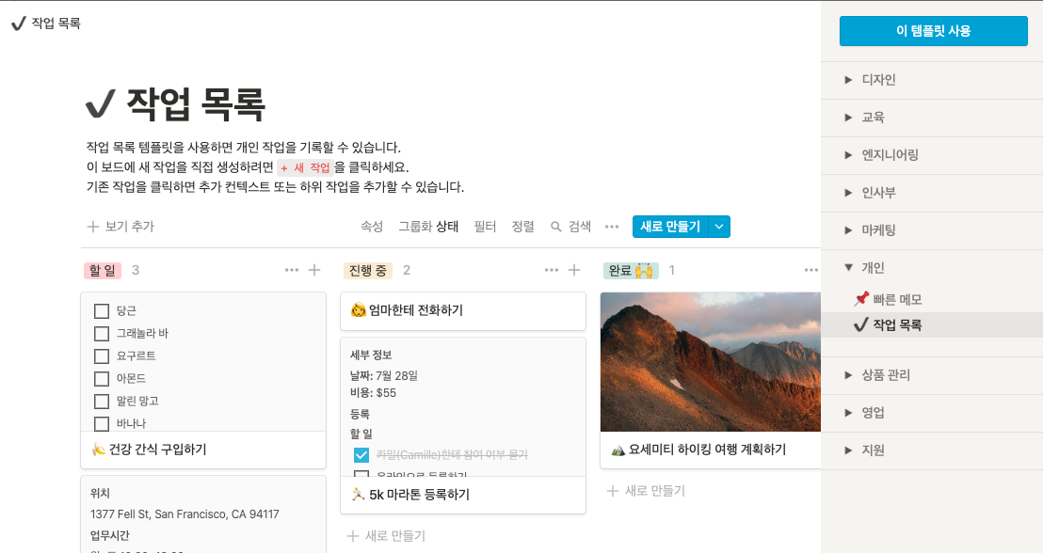The height and width of the screenshot is (553, 1043).
Task: Click the mountain photo thumbnail
Action: [x=711, y=362]
